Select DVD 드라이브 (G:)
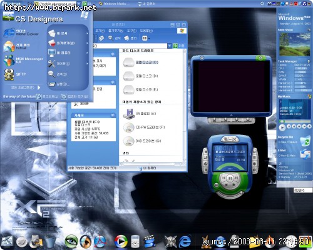 (x=142, y=141)
